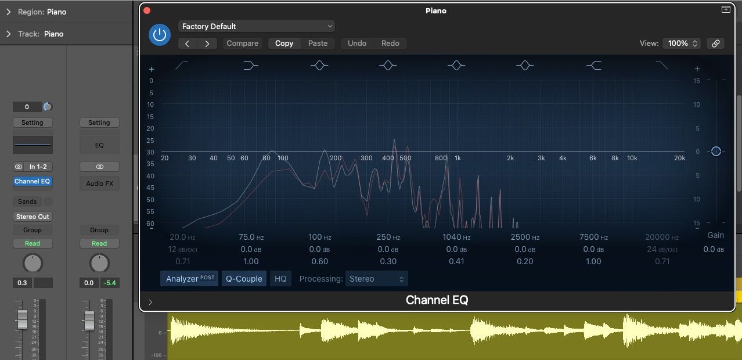Open the Factory Default preset menu
Image resolution: width=742 pixels, height=360 pixels.
[x=257, y=26]
